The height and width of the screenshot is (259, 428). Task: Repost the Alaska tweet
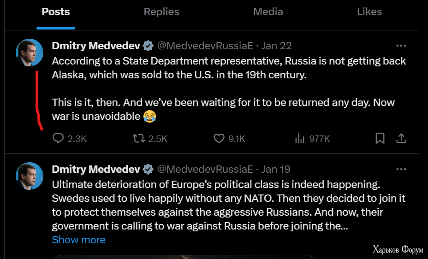click(x=150, y=139)
